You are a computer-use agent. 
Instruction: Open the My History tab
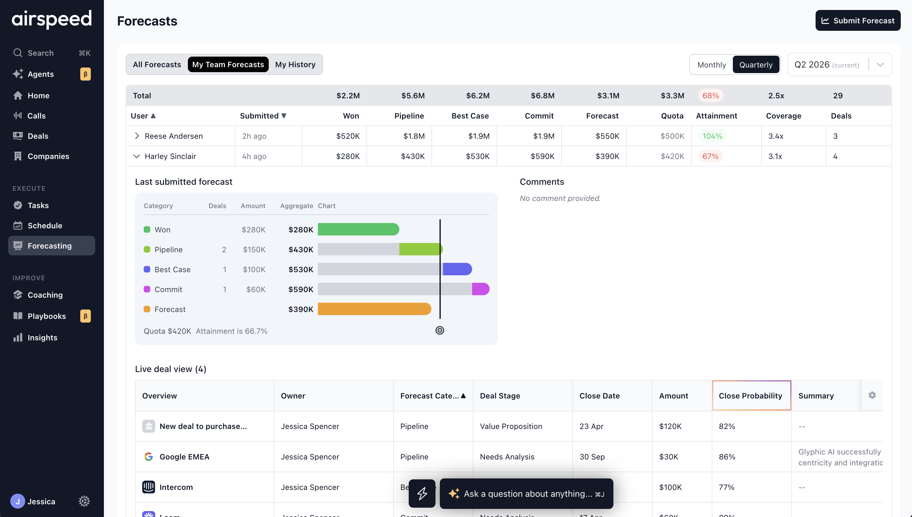(x=295, y=65)
